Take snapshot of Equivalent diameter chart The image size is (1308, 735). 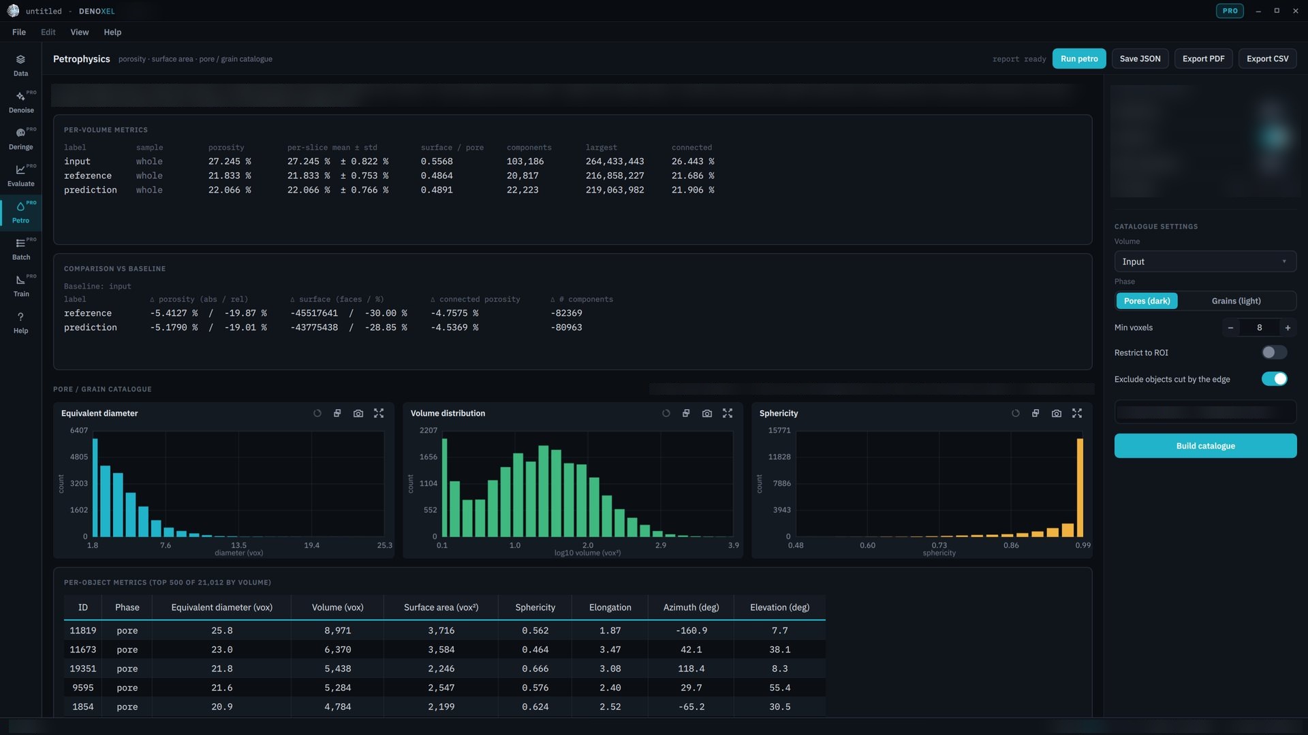[358, 413]
